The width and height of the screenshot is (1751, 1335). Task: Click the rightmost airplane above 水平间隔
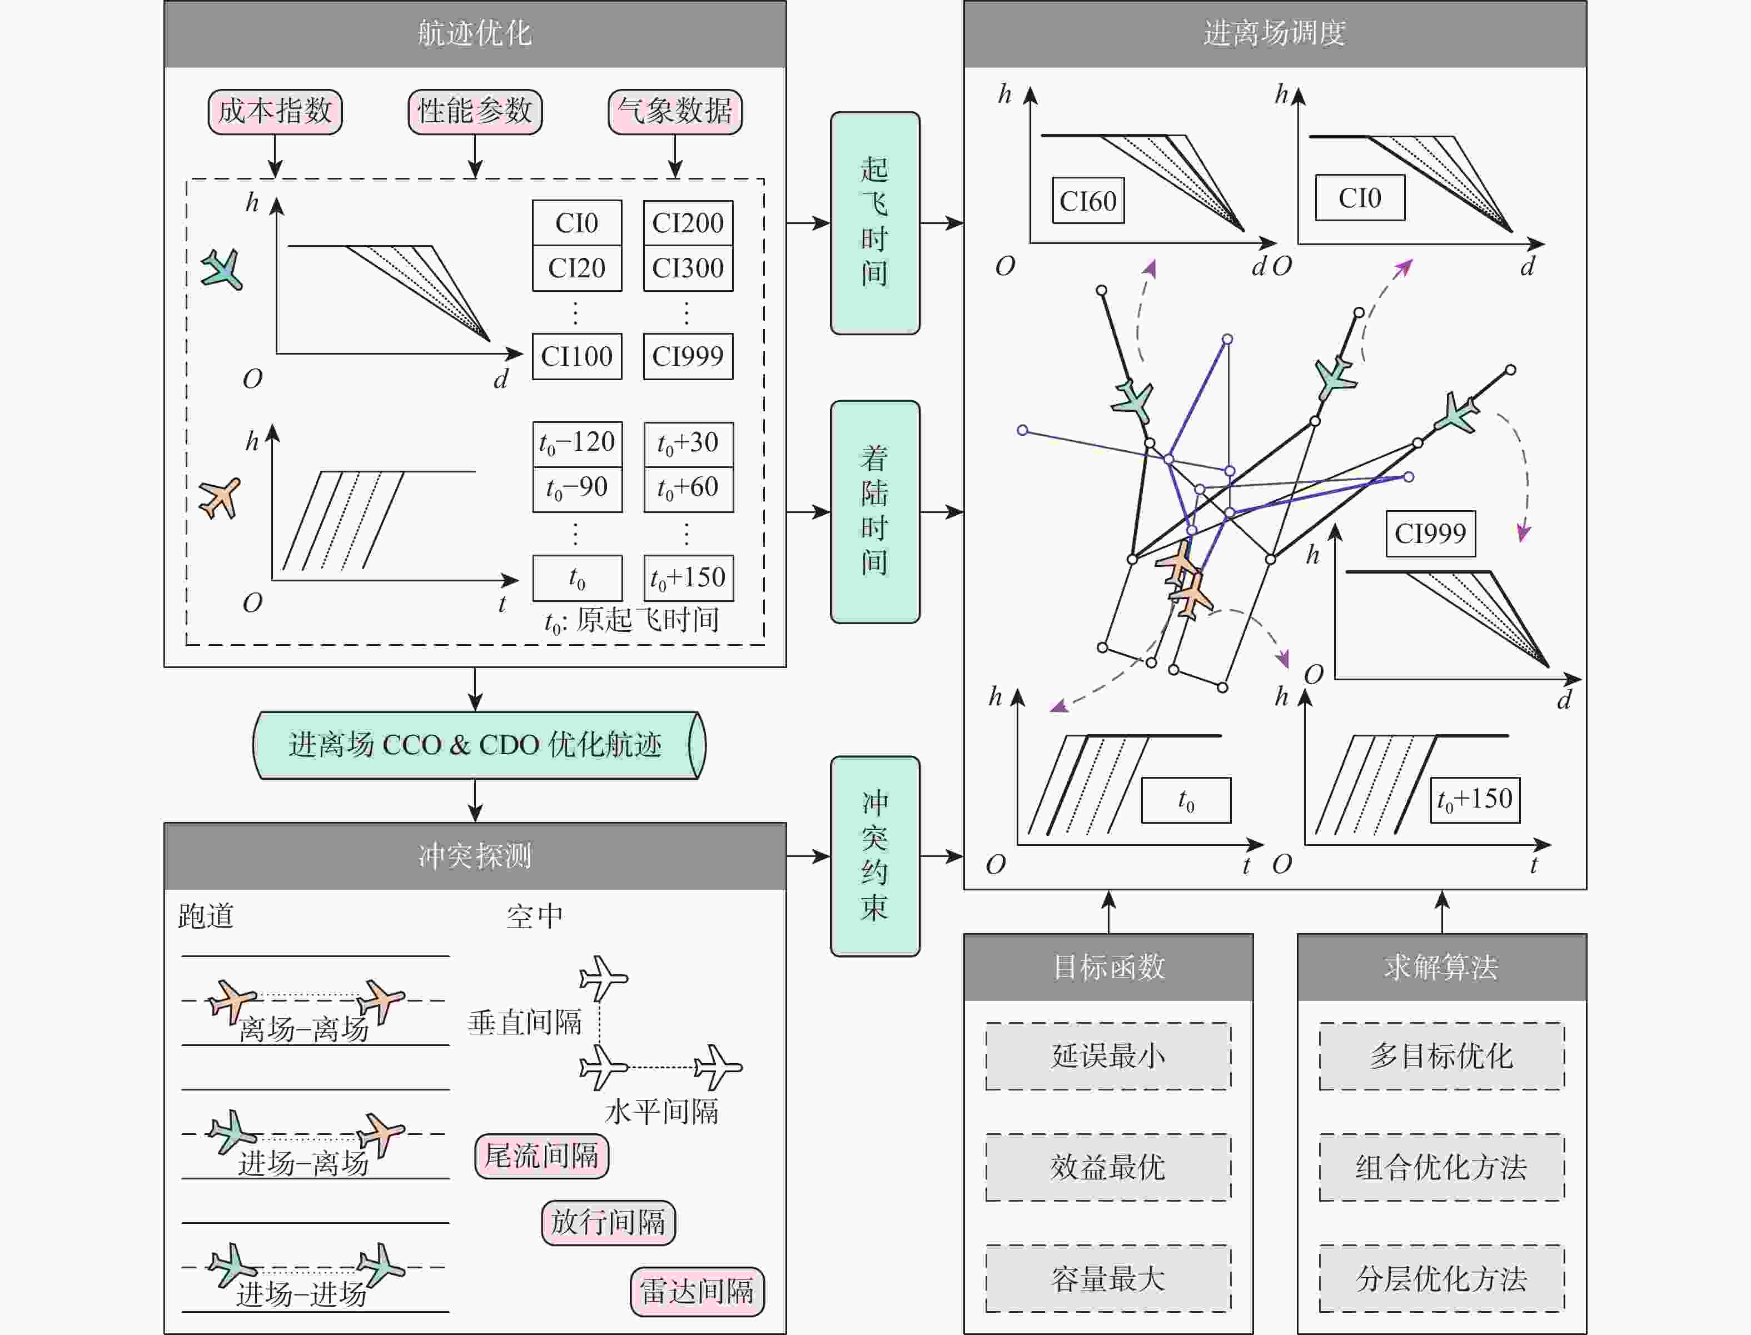tap(717, 1067)
